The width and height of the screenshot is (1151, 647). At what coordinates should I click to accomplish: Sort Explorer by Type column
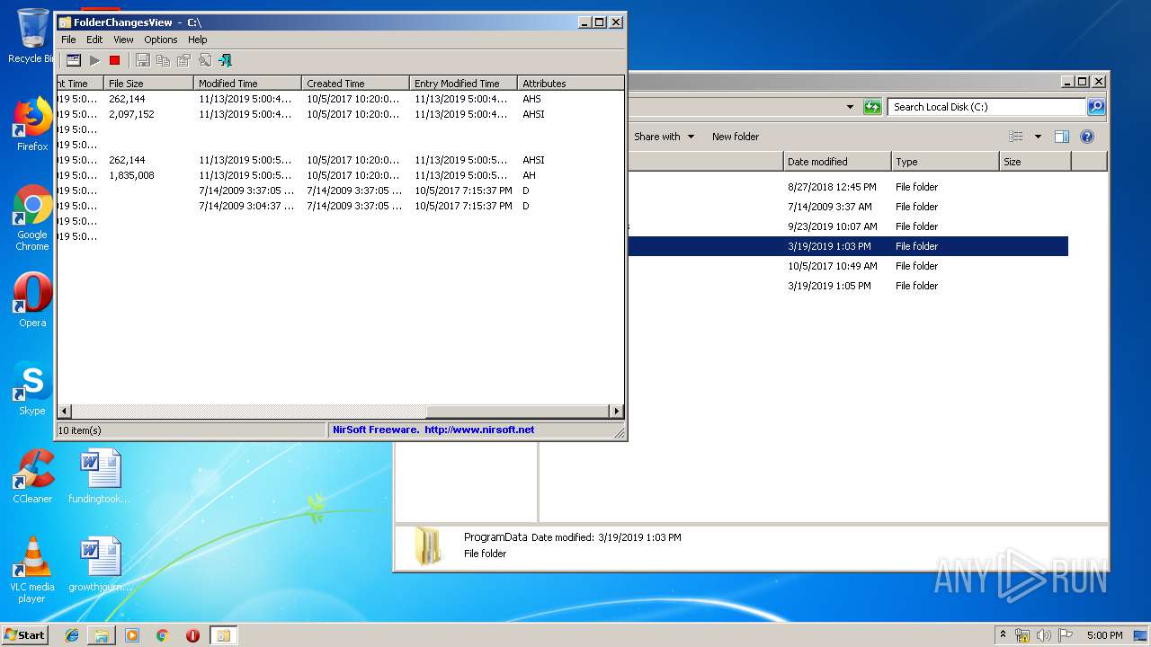(945, 162)
